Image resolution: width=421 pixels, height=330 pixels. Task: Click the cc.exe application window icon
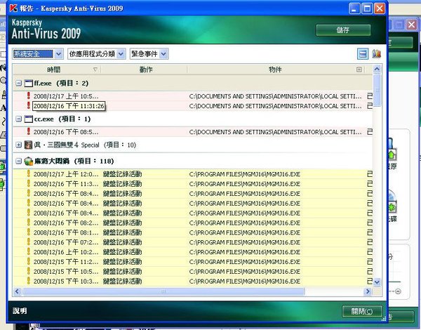pyautogui.click(x=29, y=119)
